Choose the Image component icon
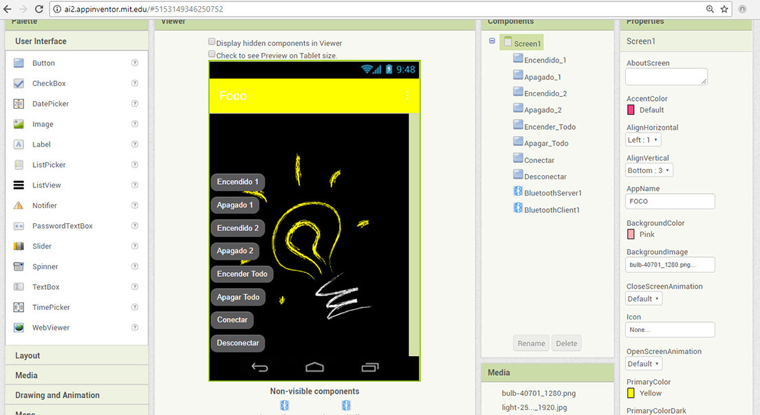Screen dimensions: 760x415 [19, 124]
